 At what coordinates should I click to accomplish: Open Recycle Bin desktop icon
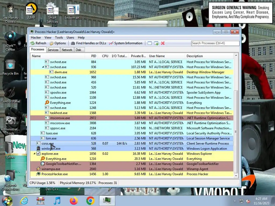tap(10, 67)
